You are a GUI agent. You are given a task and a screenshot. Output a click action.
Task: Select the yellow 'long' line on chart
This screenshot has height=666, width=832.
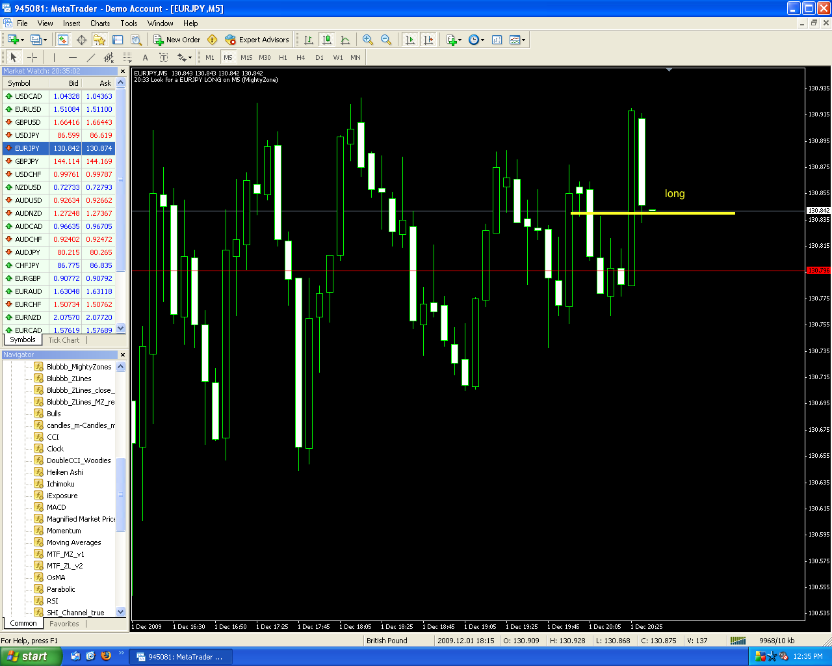click(x=653, y=213)
